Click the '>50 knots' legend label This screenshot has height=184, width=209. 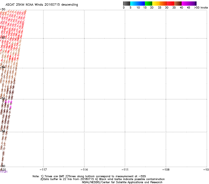click(x=201, y=8)
